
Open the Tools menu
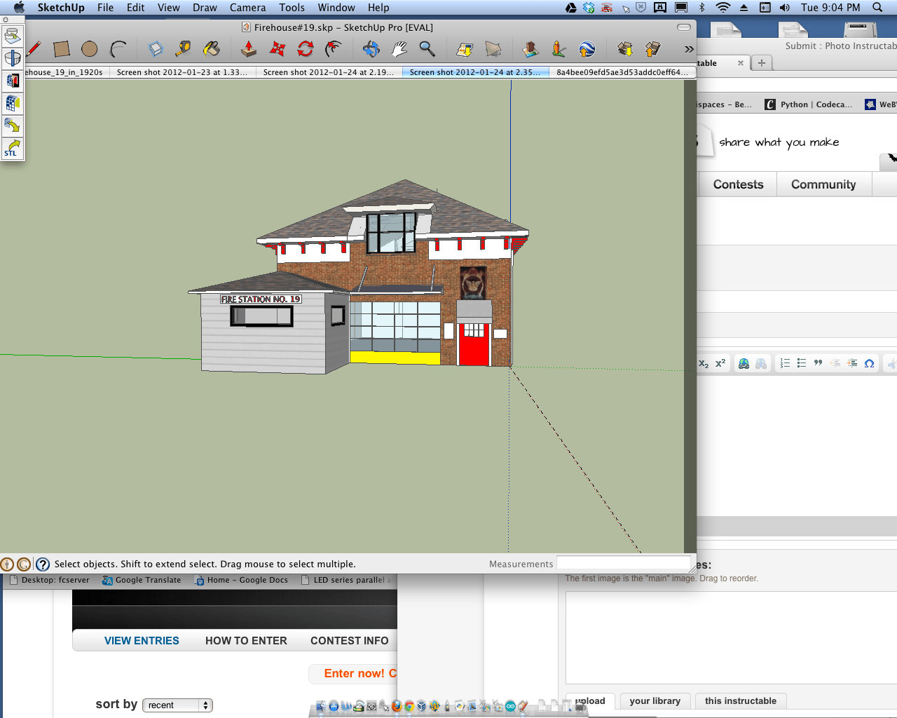292,8
